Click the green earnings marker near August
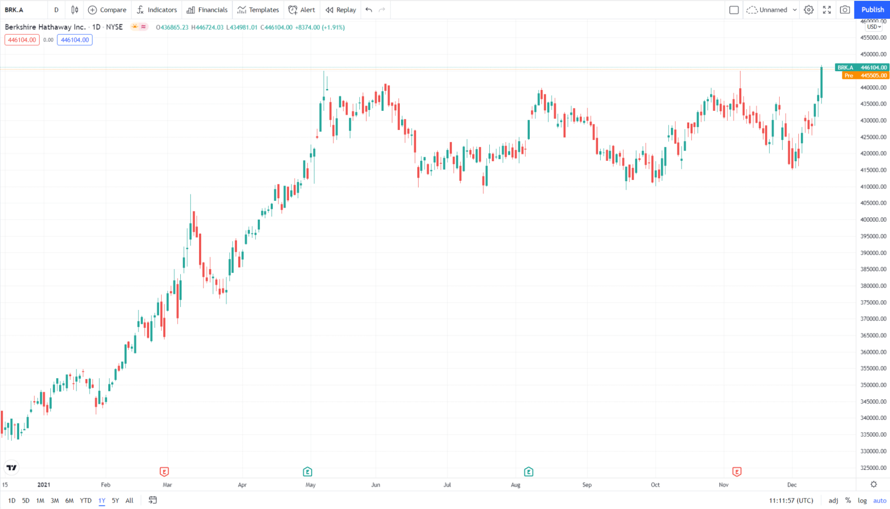890x509 pixels. (x=528, y=472)
